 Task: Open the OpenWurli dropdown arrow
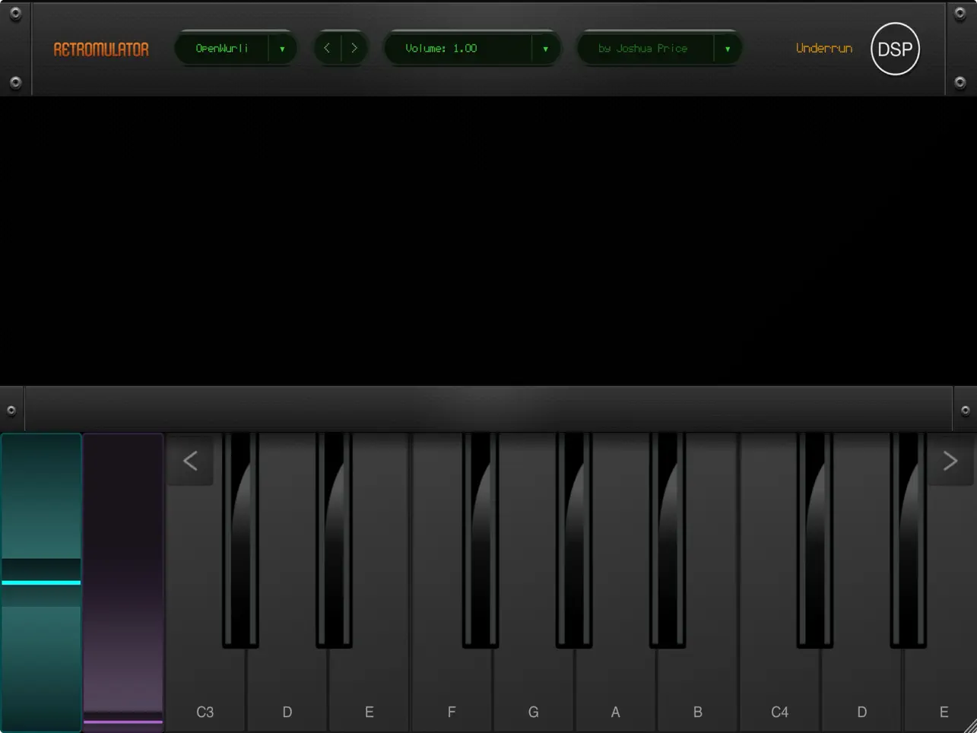click(x=282, y=49)
